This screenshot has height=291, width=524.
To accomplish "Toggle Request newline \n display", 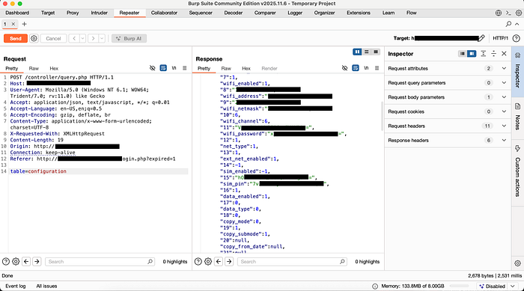I will [174, 68].
